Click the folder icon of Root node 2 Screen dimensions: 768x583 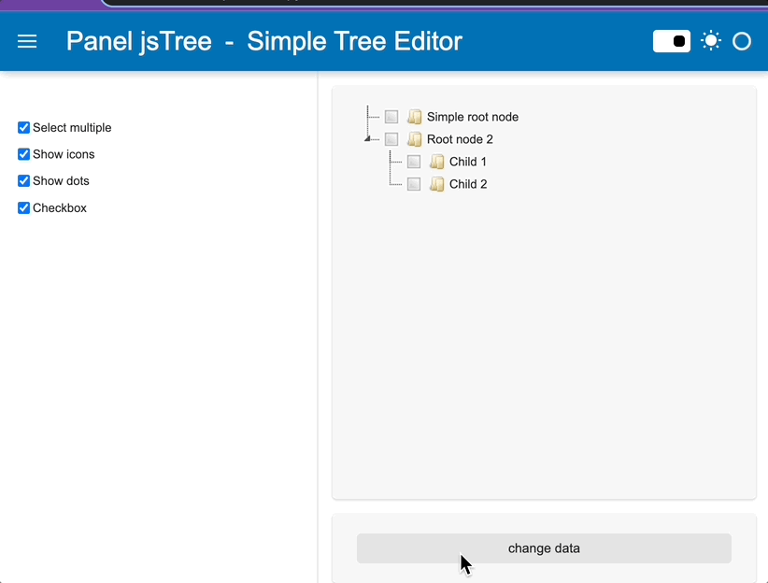(x=414, y=138)
